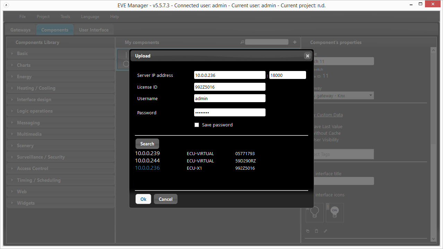Switch to the Gateways tab

point(20,30)
